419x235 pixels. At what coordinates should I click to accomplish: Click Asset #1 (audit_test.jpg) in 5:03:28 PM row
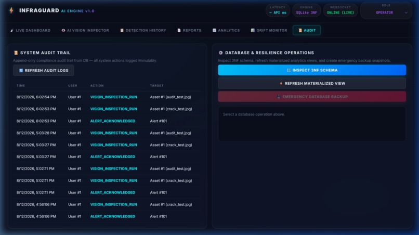click(171, 133)
